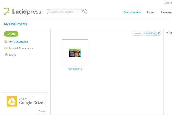Sort documents by Modified
This screenshot has width=172, height=115.
[153, 33]
